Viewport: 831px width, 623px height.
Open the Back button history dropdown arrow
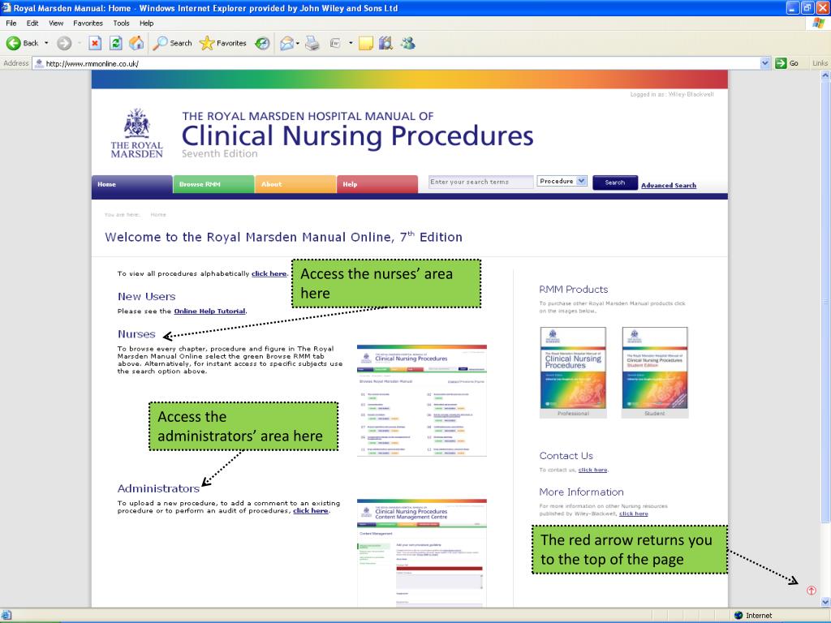pos(46,43)
